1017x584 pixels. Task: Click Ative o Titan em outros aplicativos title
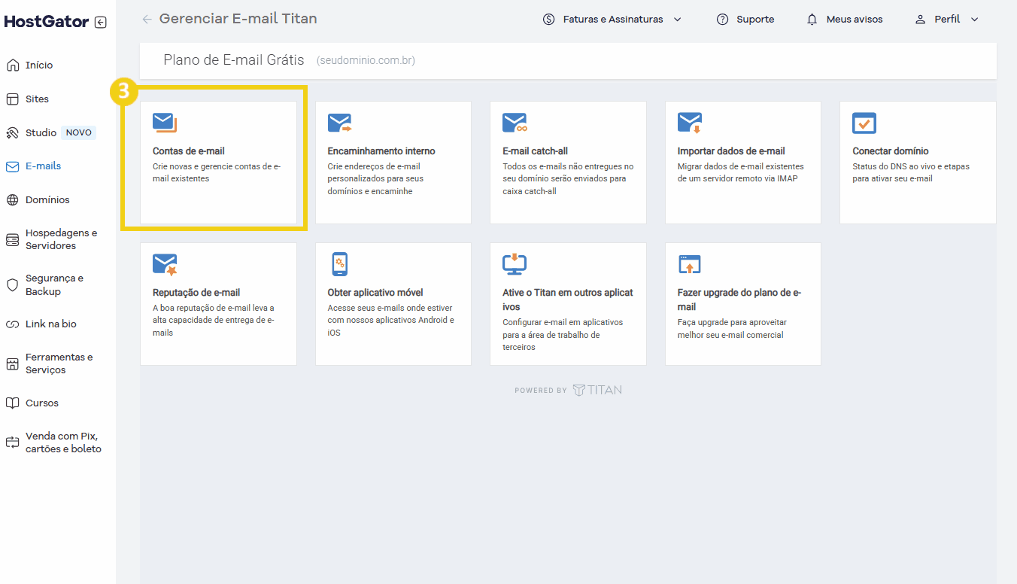pyautogui.click(x=568, y=300)
